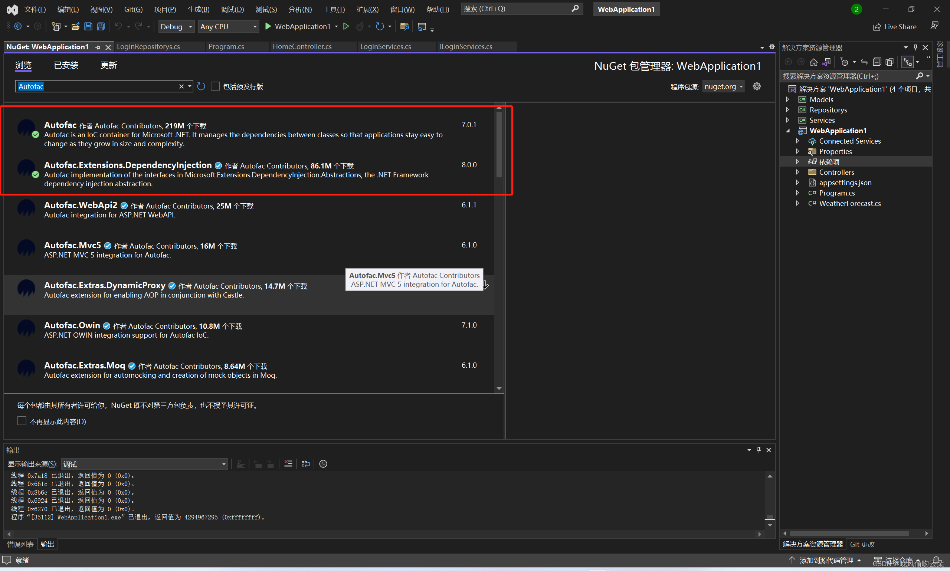Screen dimensions: 950x571
Task: Click the preview window home icon in toolbar
Action: [422, 27]
